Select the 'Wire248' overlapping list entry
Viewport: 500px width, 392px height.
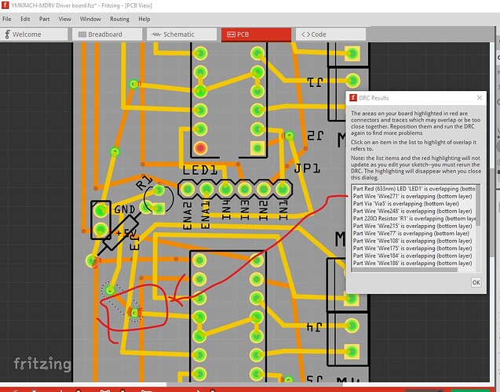tap(414, 211)
